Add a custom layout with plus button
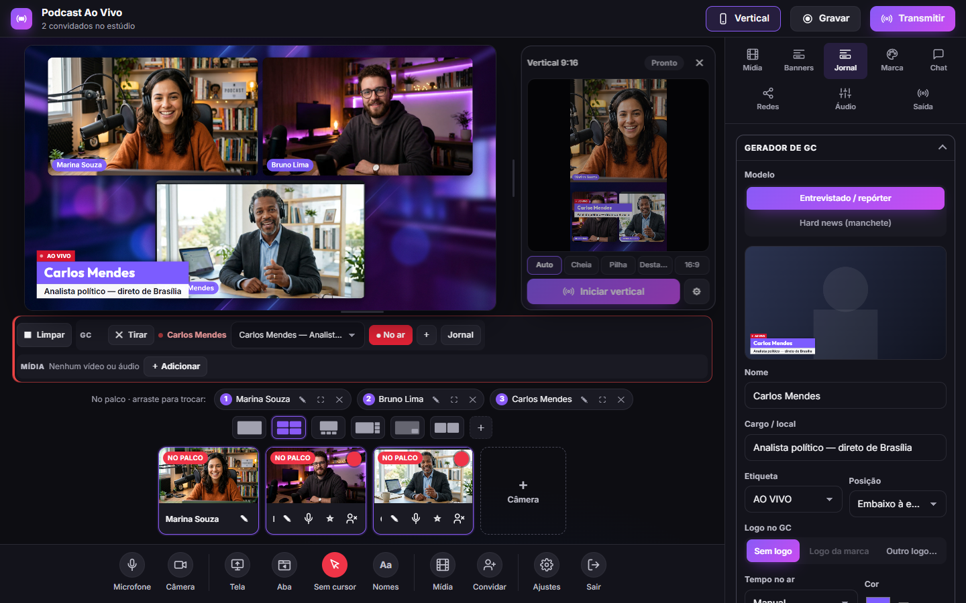966x603 pixels. [x=481, y=427]
